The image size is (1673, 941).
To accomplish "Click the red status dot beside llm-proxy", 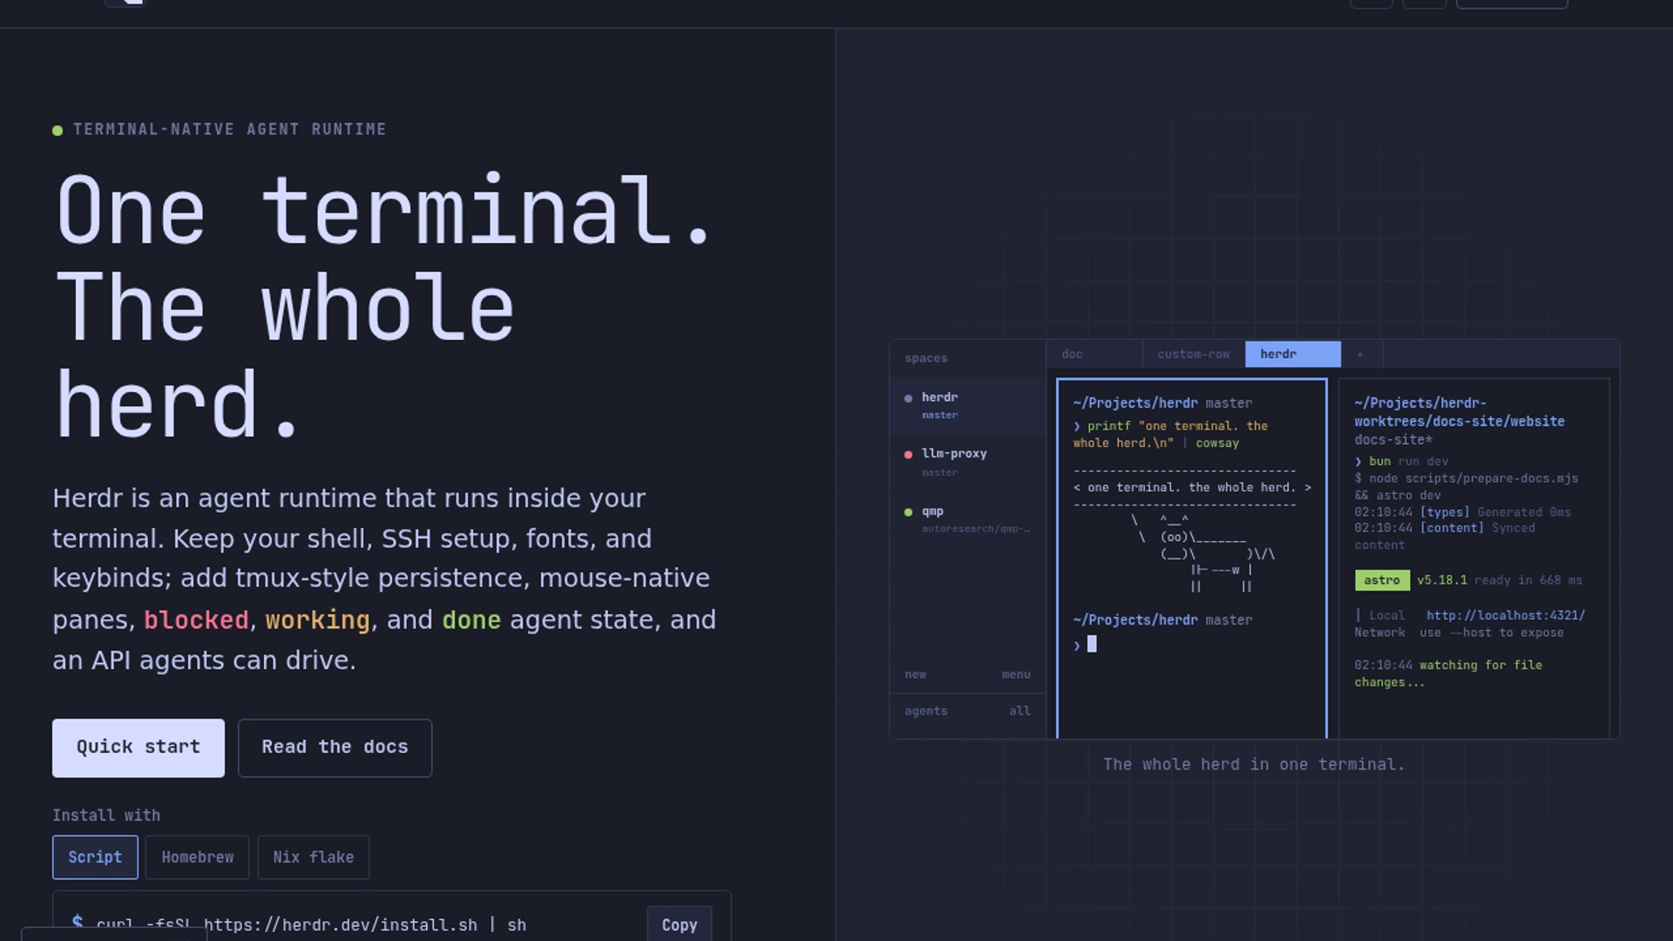I will (x=908, y=455).
